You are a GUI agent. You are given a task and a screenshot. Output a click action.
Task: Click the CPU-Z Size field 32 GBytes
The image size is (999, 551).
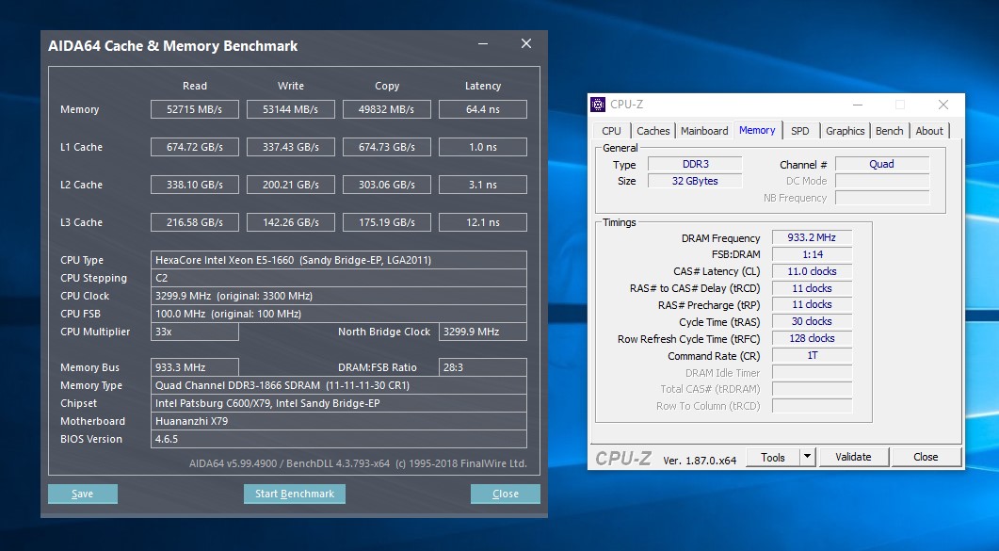695,181
